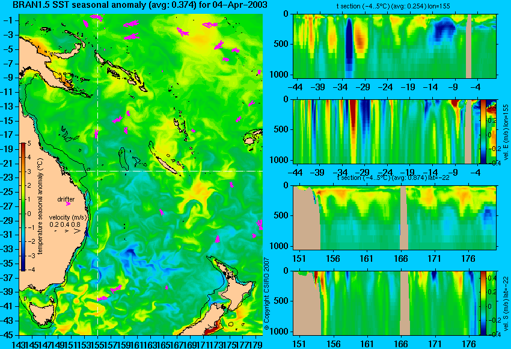This screenshot has width=511, height=349.
Task: Click the '0' tick on the temperature color bar
Action: click(x=29, y=214)
